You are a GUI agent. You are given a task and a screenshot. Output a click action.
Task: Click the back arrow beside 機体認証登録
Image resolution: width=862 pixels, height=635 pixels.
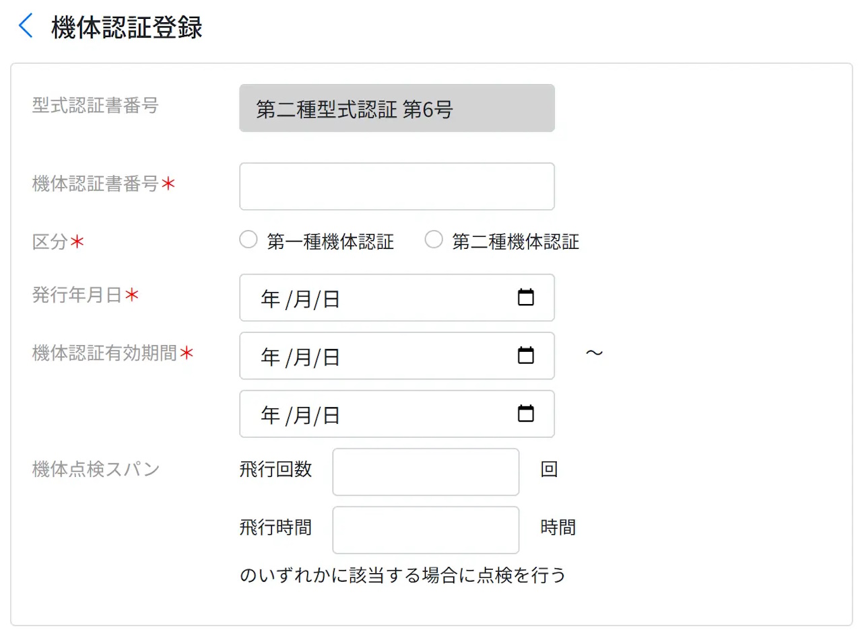point(26,27)
